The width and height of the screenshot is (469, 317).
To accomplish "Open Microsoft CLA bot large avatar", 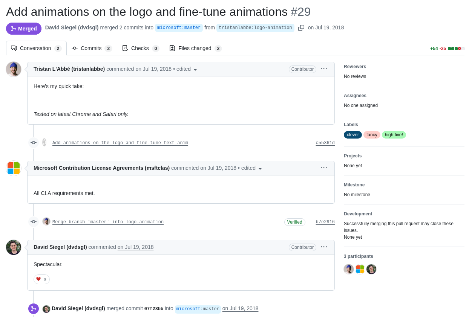I will coord(14,168).
